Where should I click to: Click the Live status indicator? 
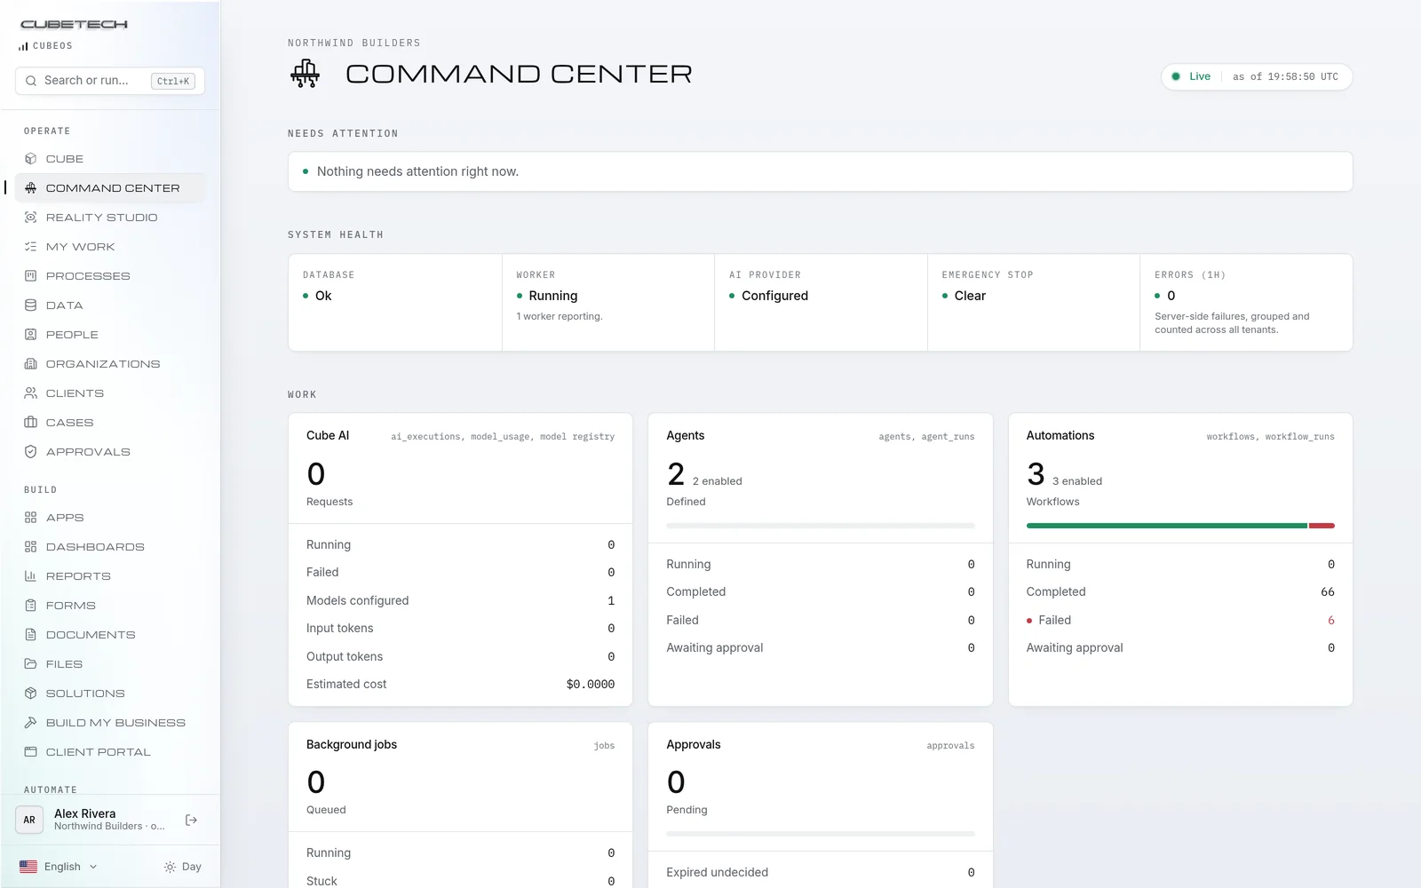pos(1191,76)
